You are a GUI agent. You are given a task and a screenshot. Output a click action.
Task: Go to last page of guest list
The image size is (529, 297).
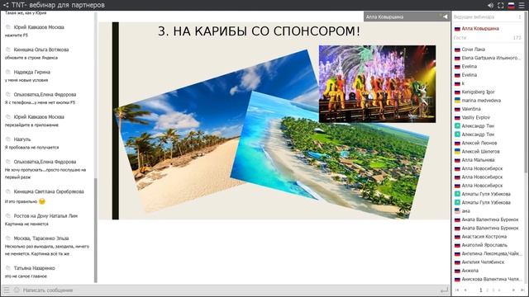click(x=522, y=290)
